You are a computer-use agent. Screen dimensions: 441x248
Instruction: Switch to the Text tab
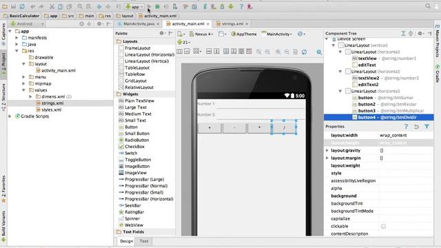144,241
